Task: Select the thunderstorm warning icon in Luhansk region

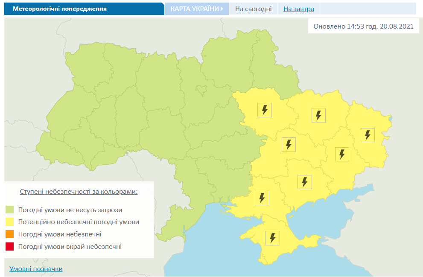Action: point(367,135)
